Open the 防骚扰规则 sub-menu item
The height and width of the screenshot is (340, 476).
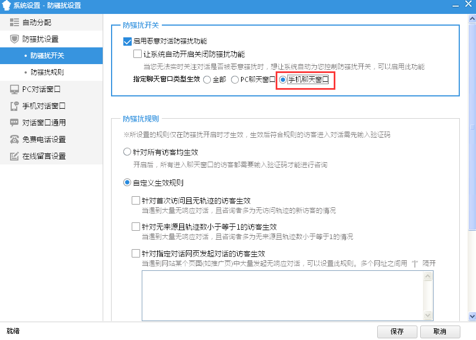[x=47, y=72]
